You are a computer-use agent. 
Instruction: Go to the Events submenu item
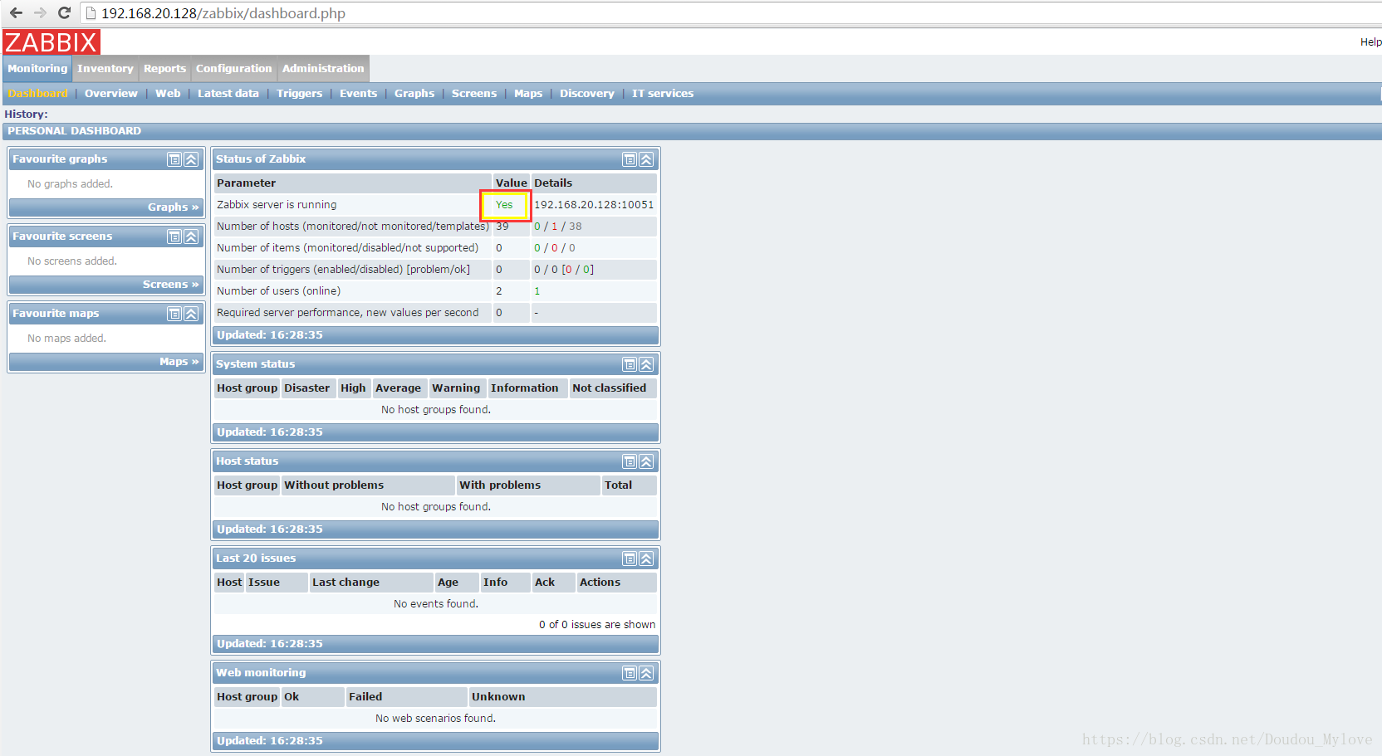click(x=358, y=94)
